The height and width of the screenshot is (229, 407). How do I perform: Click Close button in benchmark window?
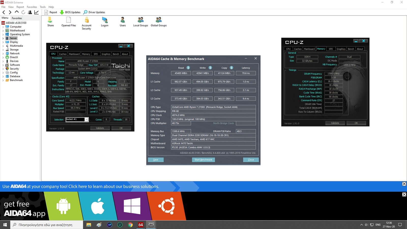click(x=251, y=160)
